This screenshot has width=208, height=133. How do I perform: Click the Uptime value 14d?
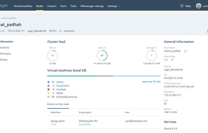170,112
